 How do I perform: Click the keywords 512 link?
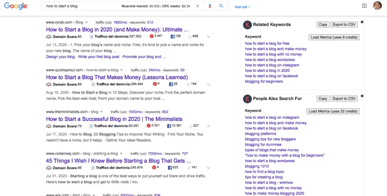pyautogui.click(x=150, y=22)
